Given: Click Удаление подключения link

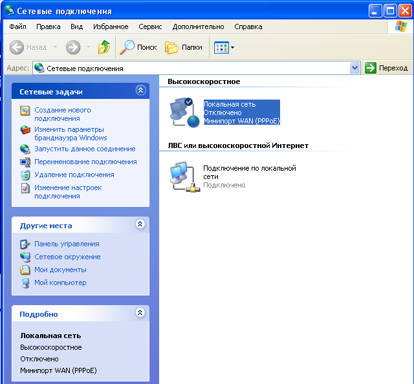Looking at the screenshot, I should (74, 175).
